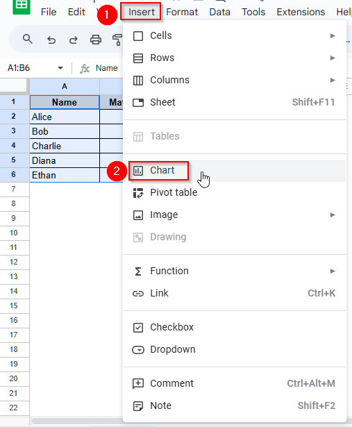Viewport: 352px width, 427px height.
Task: Expand the Function submenu
Action: coord(235,271)
